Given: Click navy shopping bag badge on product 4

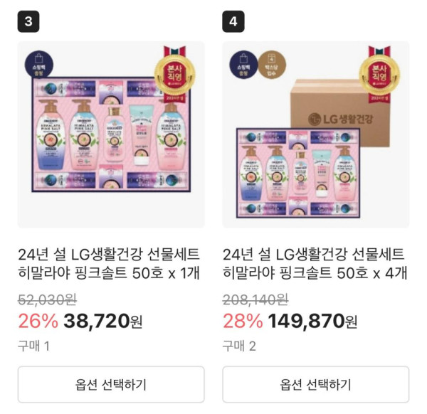Looking at the screenshot, I should (243, 65).
